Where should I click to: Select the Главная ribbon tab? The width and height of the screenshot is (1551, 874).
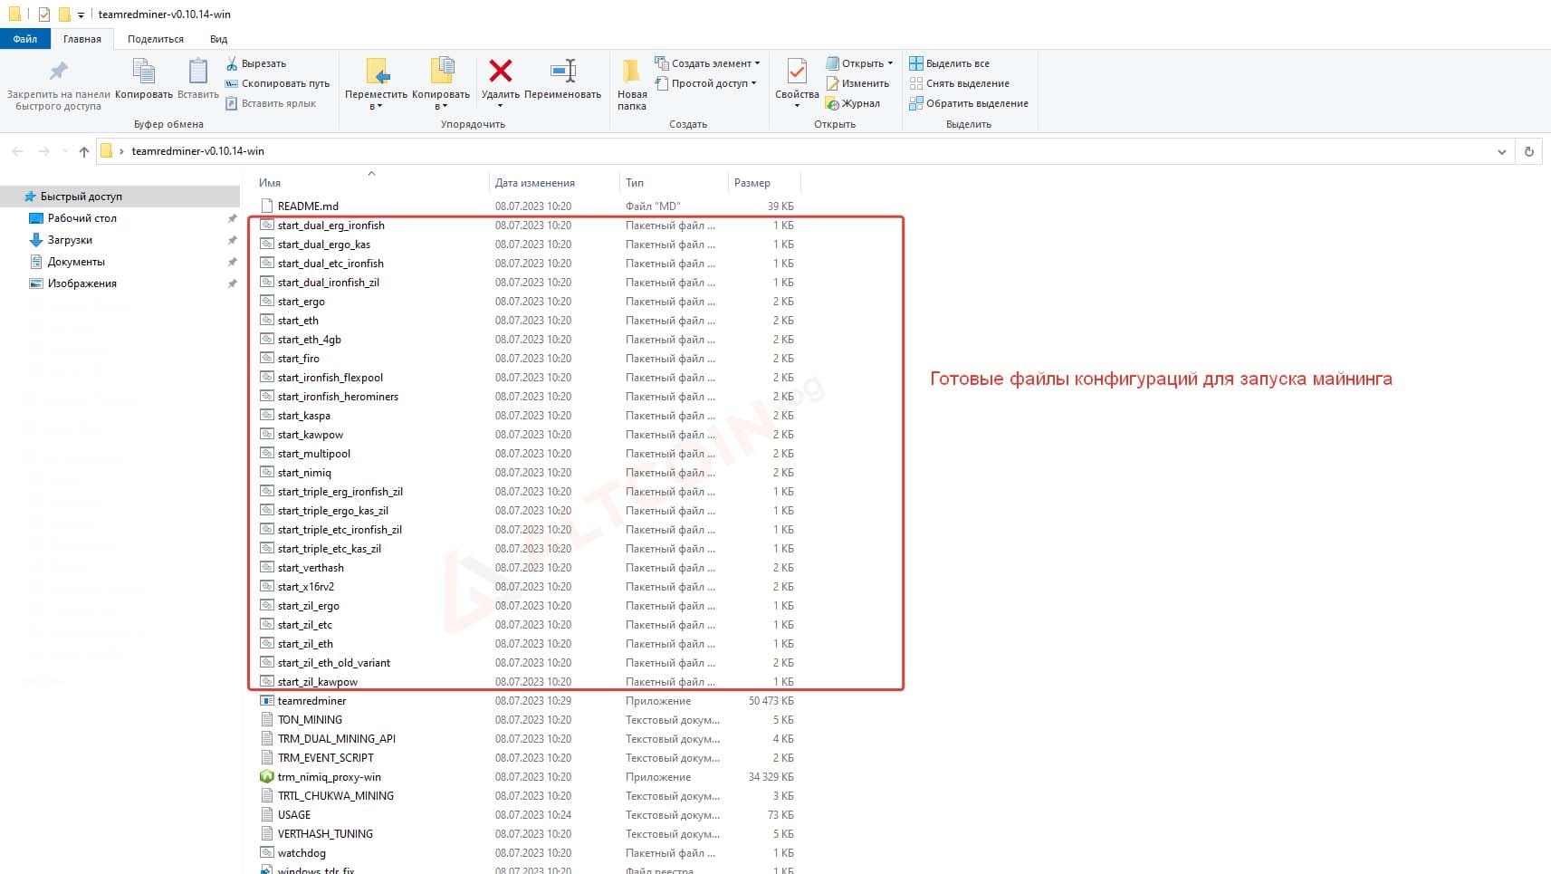(82, 39)
